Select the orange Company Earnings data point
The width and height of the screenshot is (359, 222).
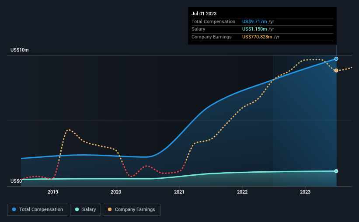tap(336, 70)
